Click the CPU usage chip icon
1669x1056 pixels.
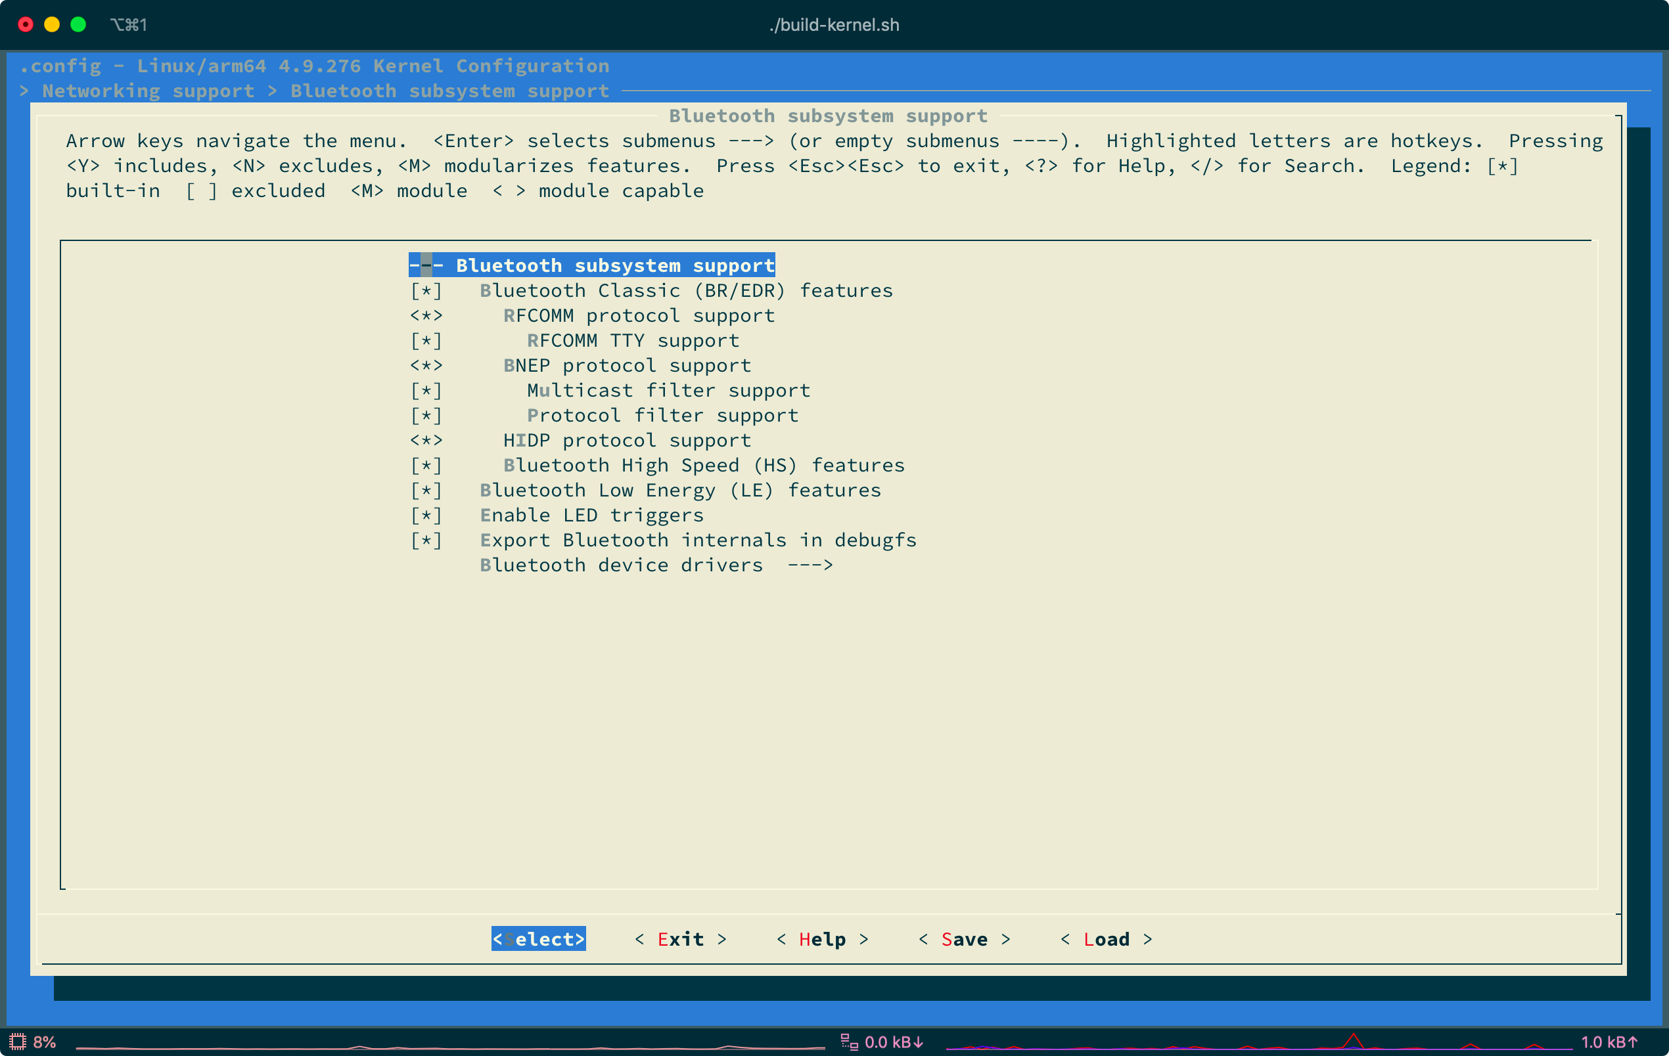tap(17, 1042)
